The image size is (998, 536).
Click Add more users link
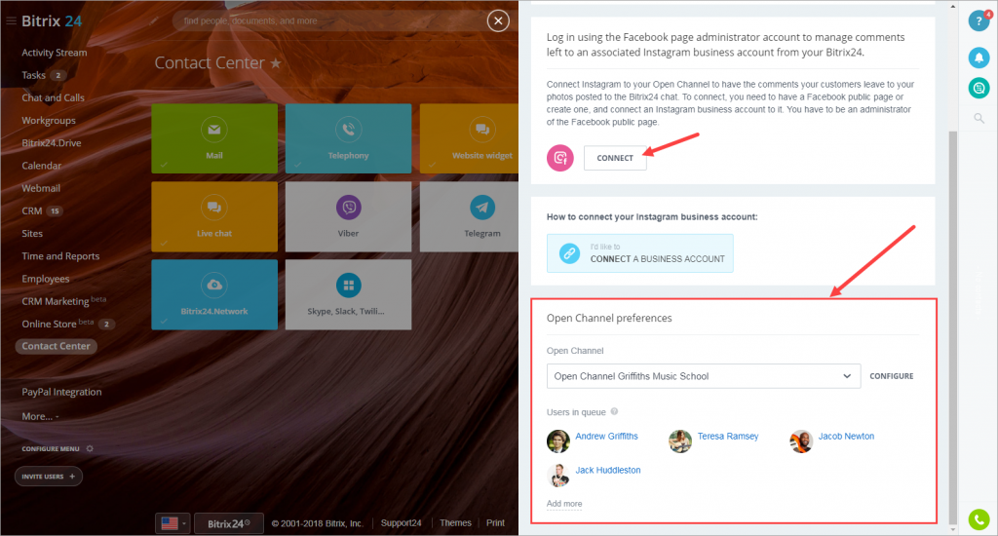(564, 504)
